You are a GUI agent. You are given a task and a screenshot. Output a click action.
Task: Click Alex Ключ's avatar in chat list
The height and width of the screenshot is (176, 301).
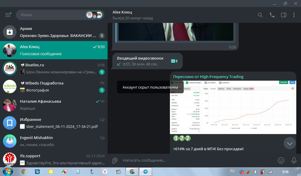pos(10,50)
